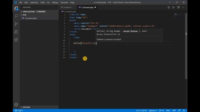200x112 pixels.
Task: Open the Search view in activity bar
Action: (x=16, y=16)
